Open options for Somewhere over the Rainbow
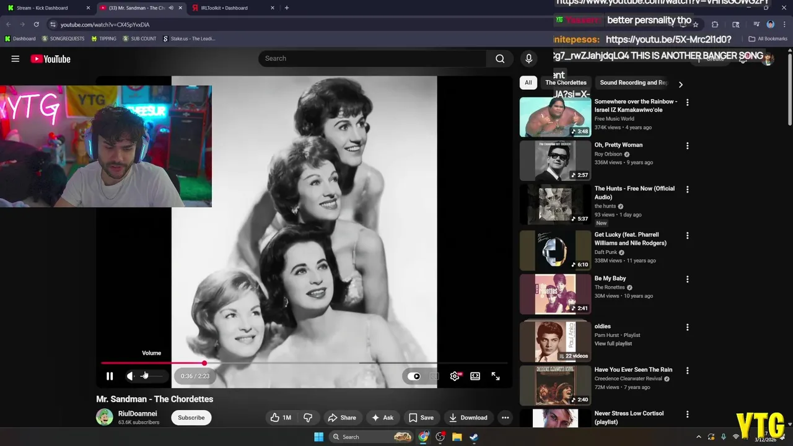 coord(687,102)
